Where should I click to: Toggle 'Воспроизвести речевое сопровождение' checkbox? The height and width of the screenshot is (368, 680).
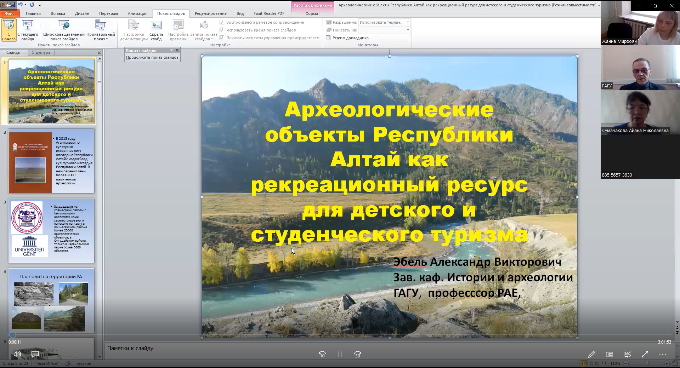(x=222, y=22)
